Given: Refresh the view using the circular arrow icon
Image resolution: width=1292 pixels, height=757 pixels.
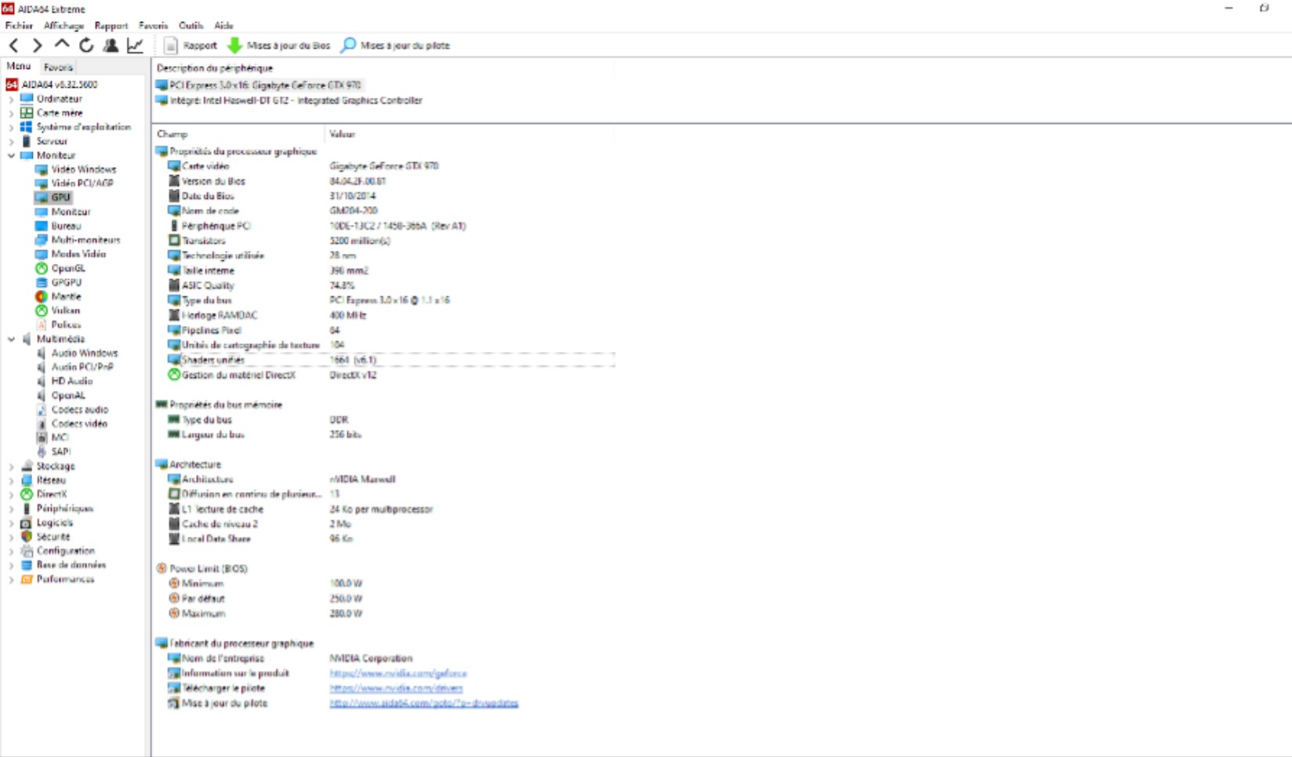Looking at the screenshot, I should coord(86,45).
